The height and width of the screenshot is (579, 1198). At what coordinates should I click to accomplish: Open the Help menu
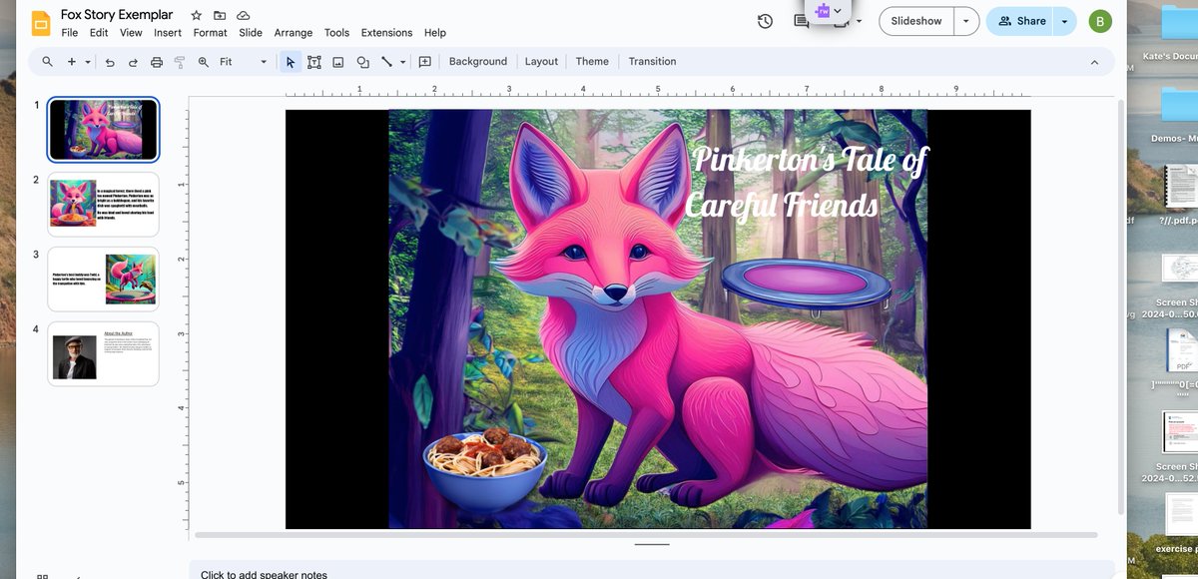(435, 33)
